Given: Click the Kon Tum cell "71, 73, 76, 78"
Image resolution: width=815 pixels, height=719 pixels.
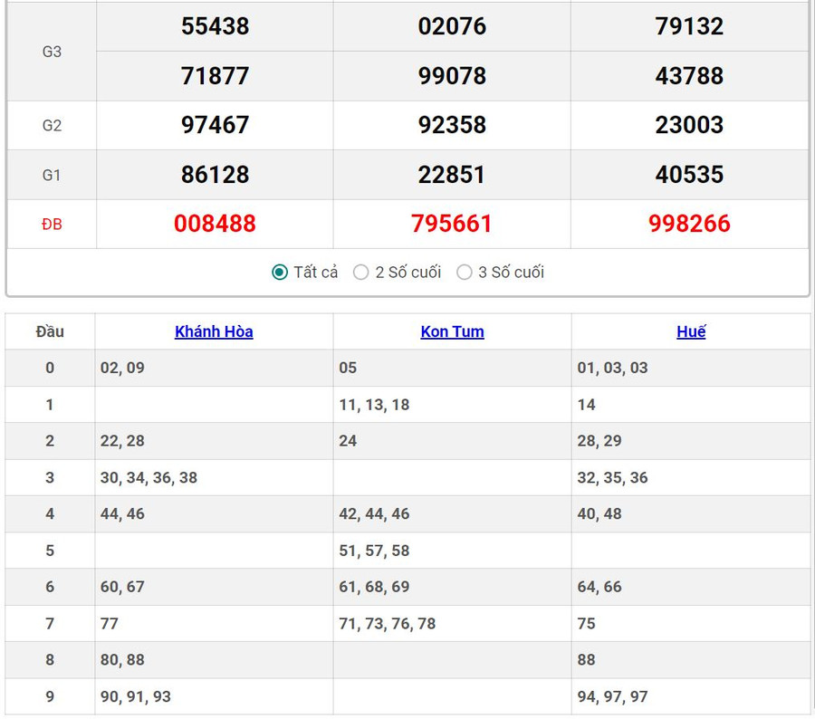Looking at the screenshot, I should click(x=387, y=623).
